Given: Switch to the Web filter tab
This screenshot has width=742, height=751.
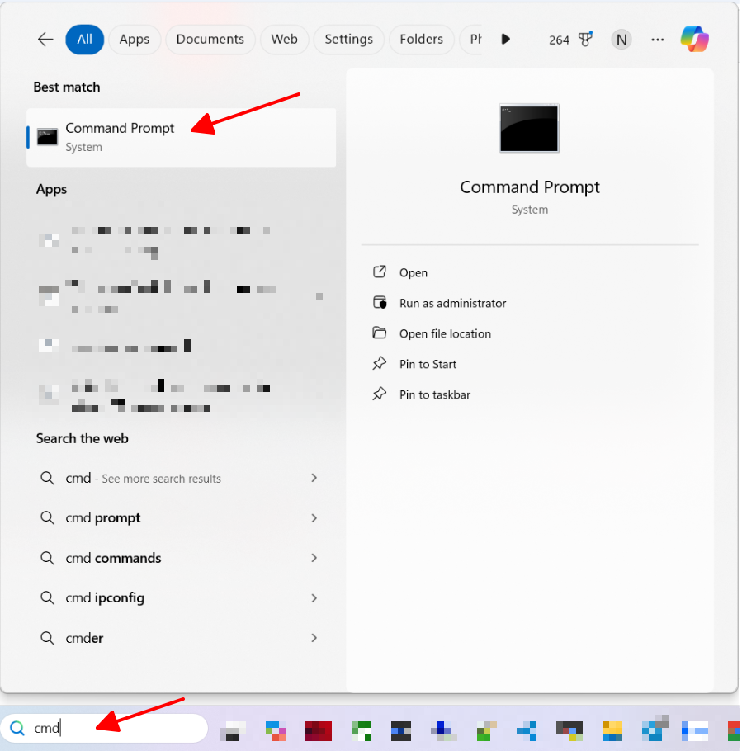Looking at the screenshot, I should pos(285,40).
